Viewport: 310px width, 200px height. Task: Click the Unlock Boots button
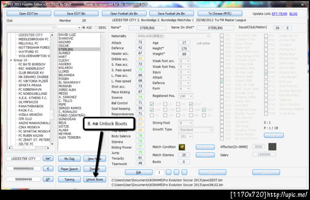pyautogui.click(x=95, y=179)
